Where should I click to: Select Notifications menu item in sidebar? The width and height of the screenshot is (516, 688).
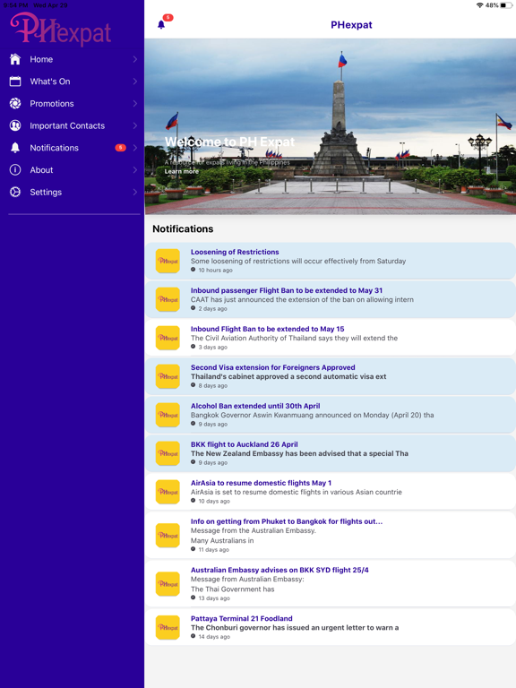[73, 148]
